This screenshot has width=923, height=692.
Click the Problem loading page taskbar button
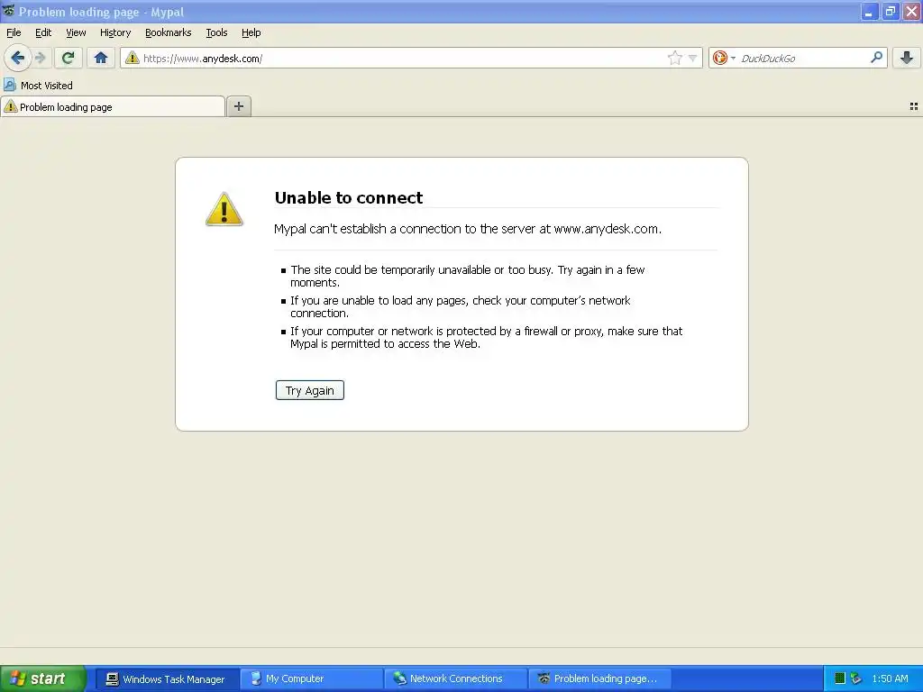coord(599,678)
